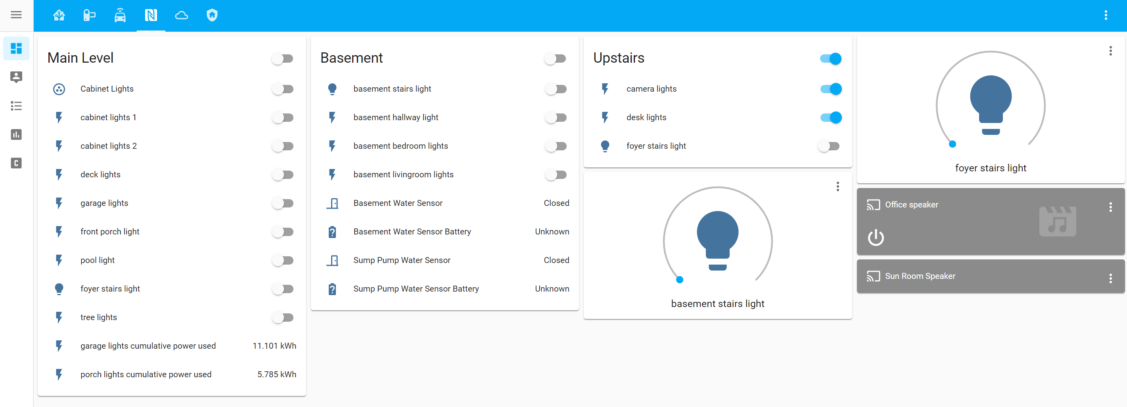Click garage lights cumulative power icon

[x=59, y=346]
